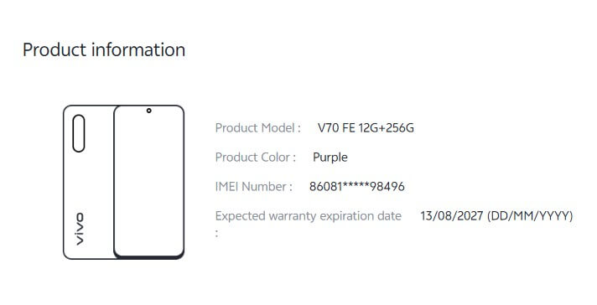This screenshot has height=305, width=597.
Task: Click the Expected warranty expiration date label
Action: tap(308, 216)
